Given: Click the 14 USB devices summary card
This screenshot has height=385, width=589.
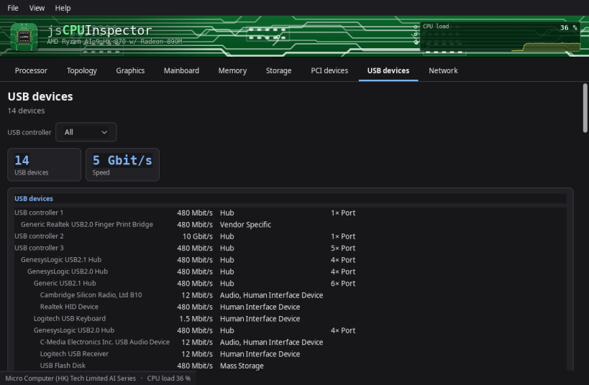Looking at the screenshot, I should click(45, 164).
